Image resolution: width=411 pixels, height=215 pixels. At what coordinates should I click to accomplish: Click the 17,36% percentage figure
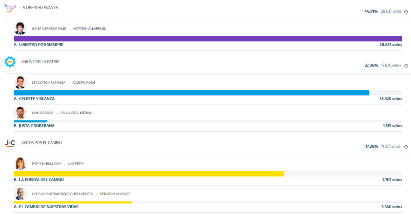[371, 146]
